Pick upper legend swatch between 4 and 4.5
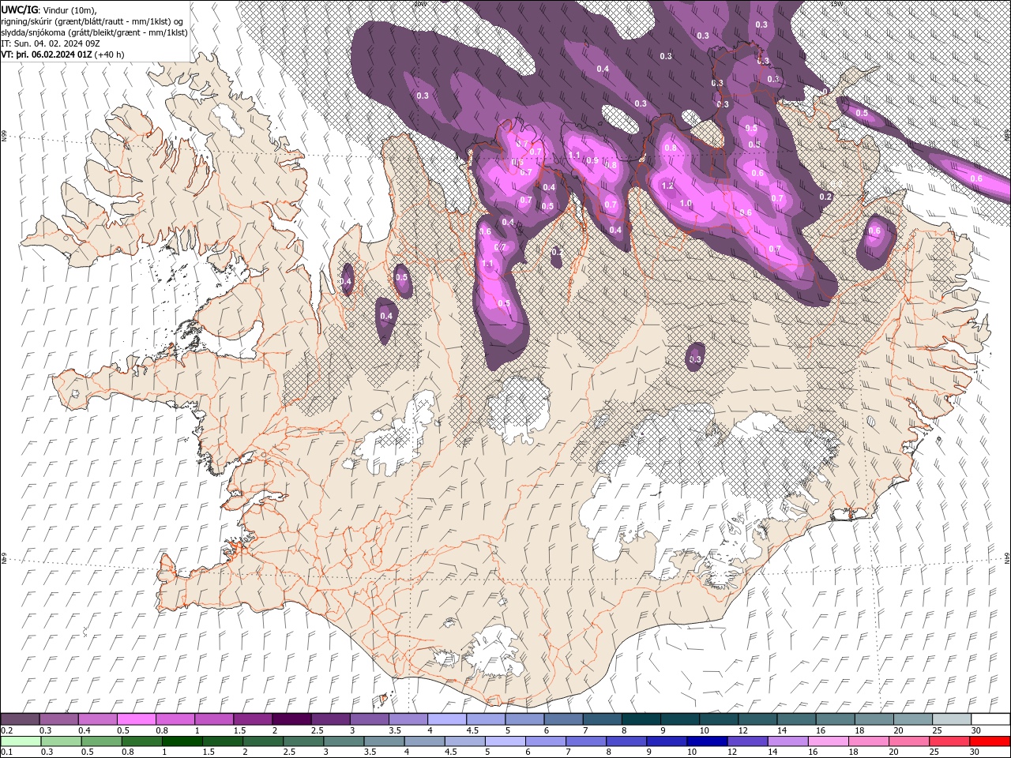This screenshot has width=1011, height=758. click(x=447, y=719)
